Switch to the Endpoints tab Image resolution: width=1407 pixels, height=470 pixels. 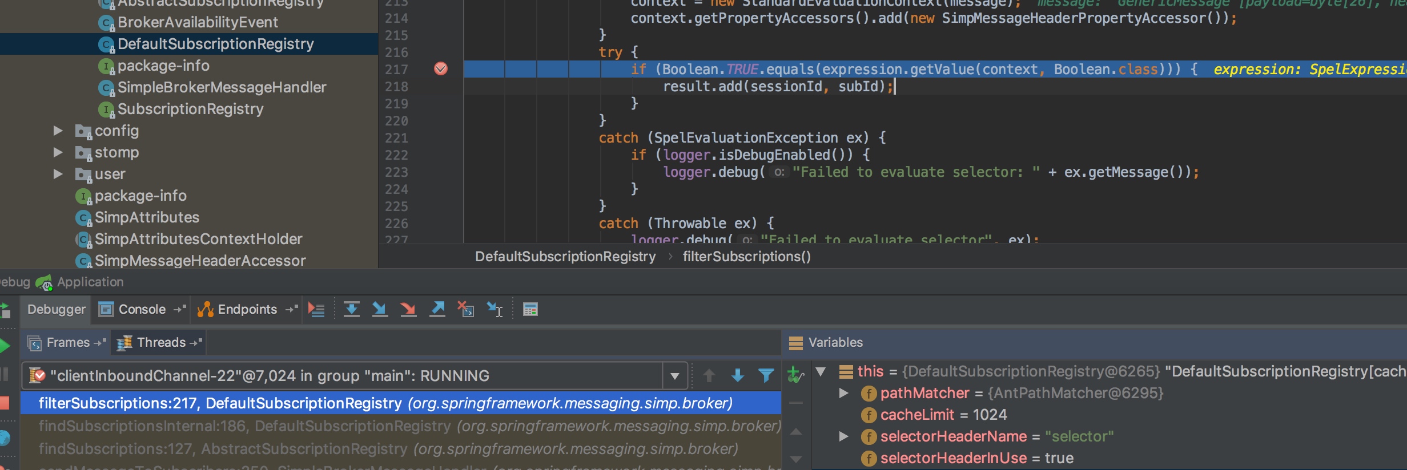(247, 310)
